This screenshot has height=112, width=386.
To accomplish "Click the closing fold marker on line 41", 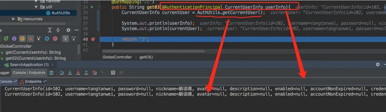I will click(x=99, y=44).
